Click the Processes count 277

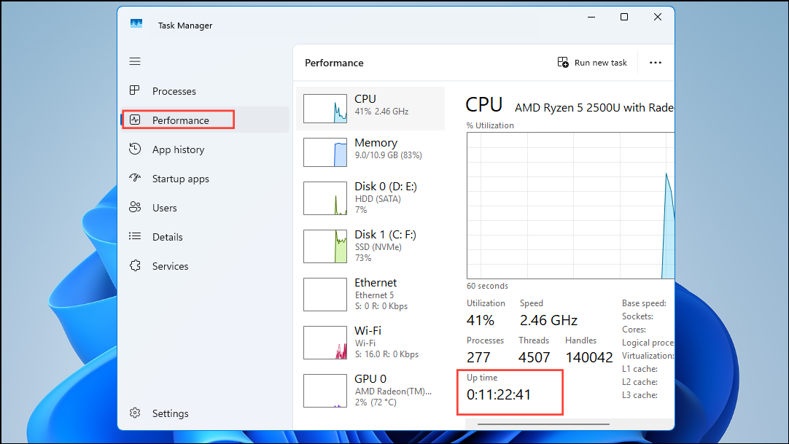coord(478,357)
